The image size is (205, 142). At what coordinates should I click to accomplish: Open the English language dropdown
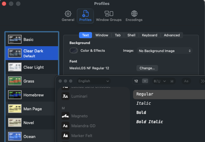pyautogui.click(x=93, y=81)
